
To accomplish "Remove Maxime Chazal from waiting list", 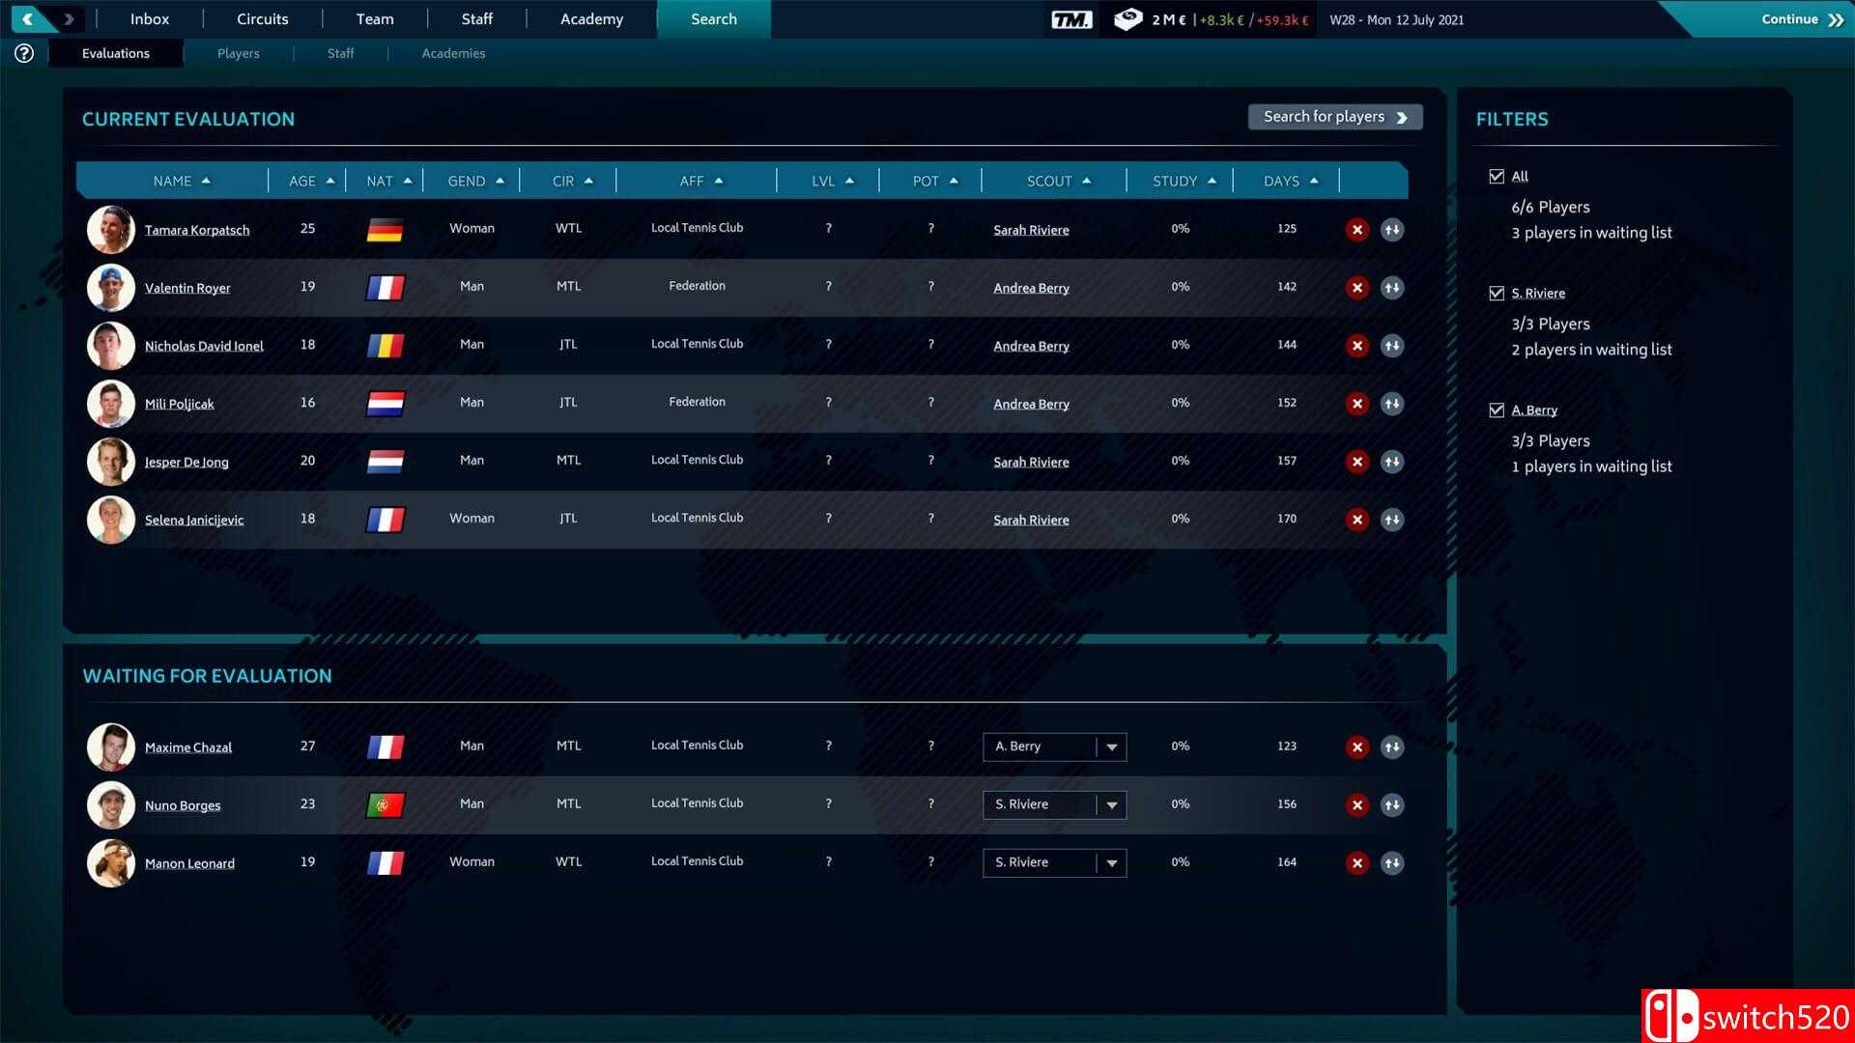I will (1357, 747).
